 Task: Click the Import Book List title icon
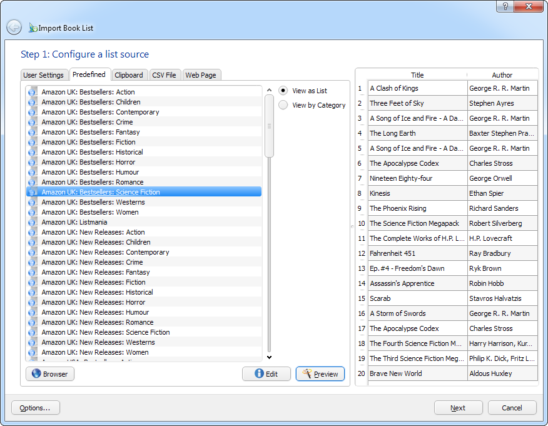[x=33, y=28]
